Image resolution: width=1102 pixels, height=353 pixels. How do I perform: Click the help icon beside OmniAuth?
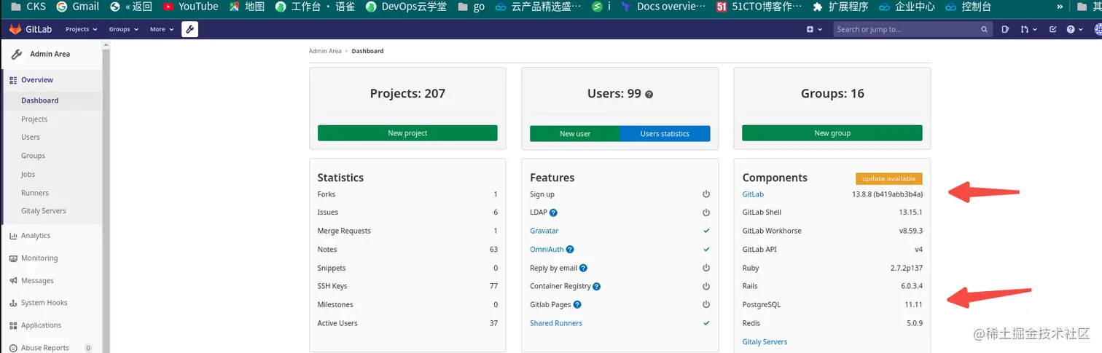[x=570, y=250]
